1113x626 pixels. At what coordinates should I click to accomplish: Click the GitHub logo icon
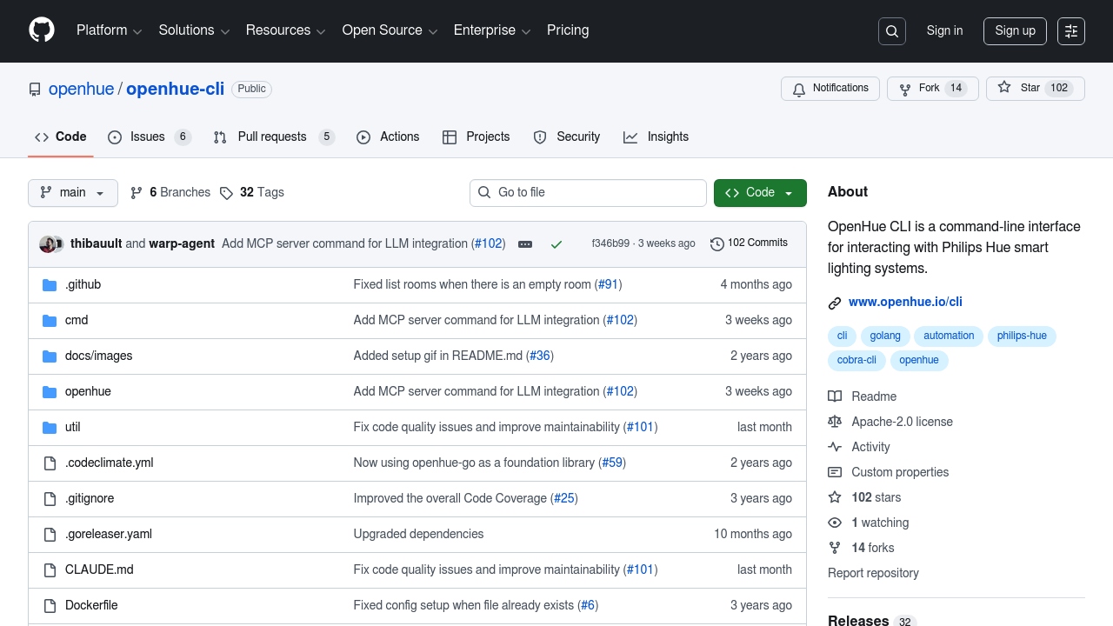coord(42,30)
